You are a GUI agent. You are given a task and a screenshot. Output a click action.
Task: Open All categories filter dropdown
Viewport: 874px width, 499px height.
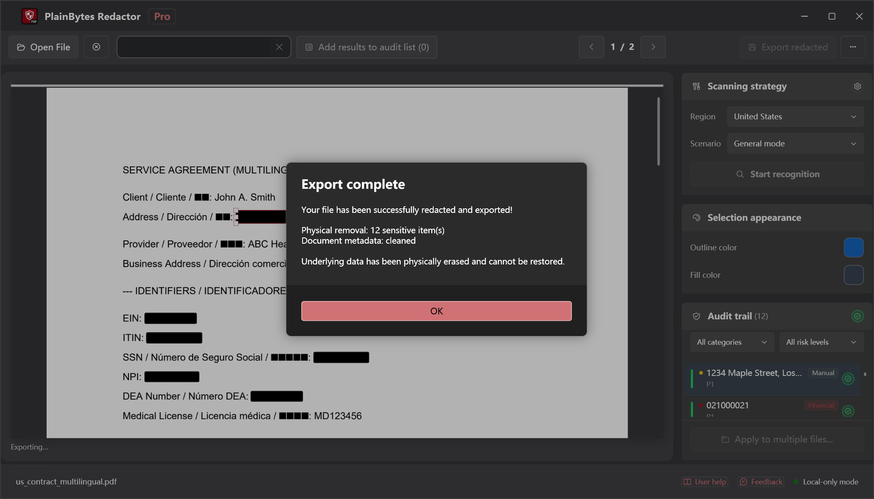(x=732, y=342)
